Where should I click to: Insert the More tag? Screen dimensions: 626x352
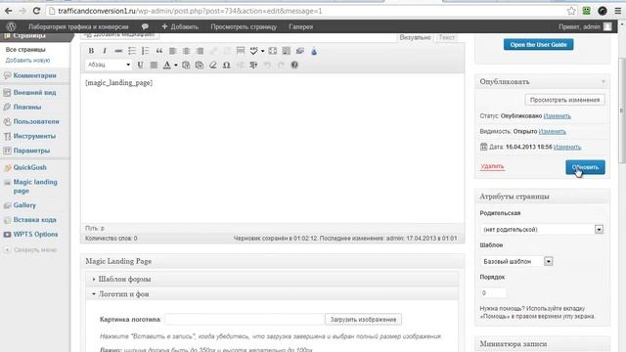(x=241, y=51)
